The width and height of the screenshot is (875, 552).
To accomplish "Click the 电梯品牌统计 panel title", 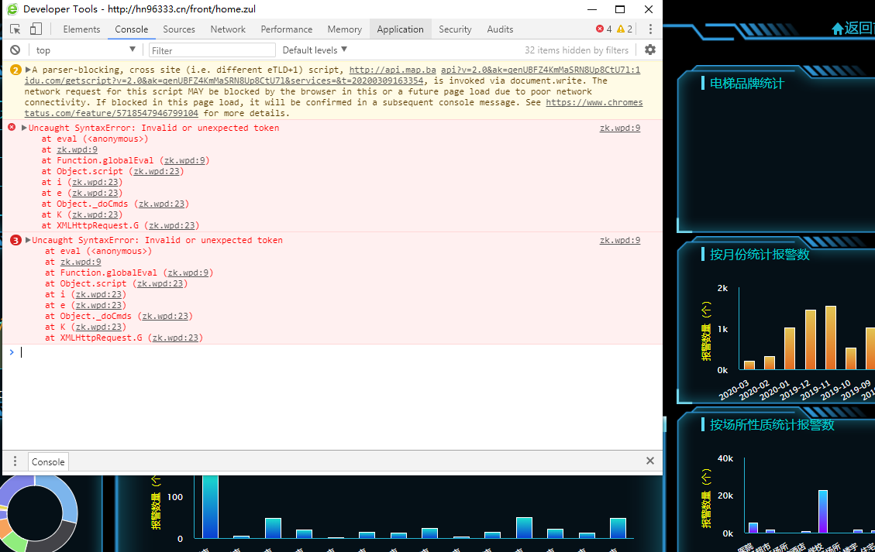I will tap(746, 84).
